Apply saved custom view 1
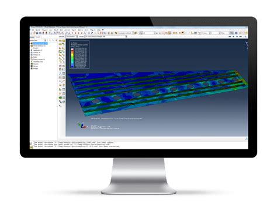This screenshot has width=277, height=217. point(72,33)
